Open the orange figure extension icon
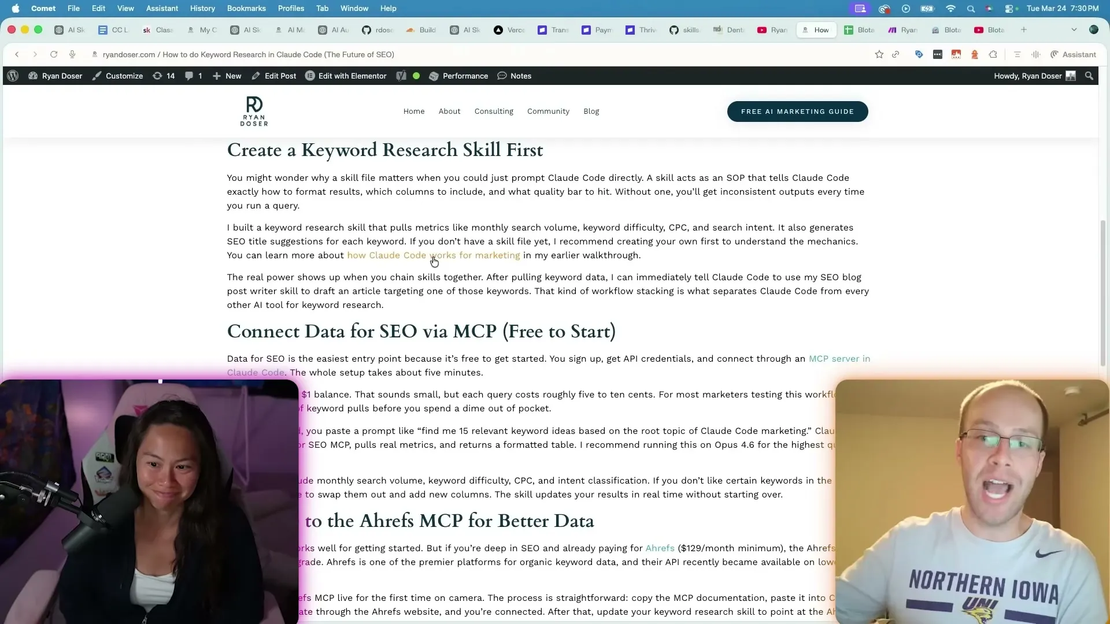This screenshot has height=624, width=1110. click(975, 54)
